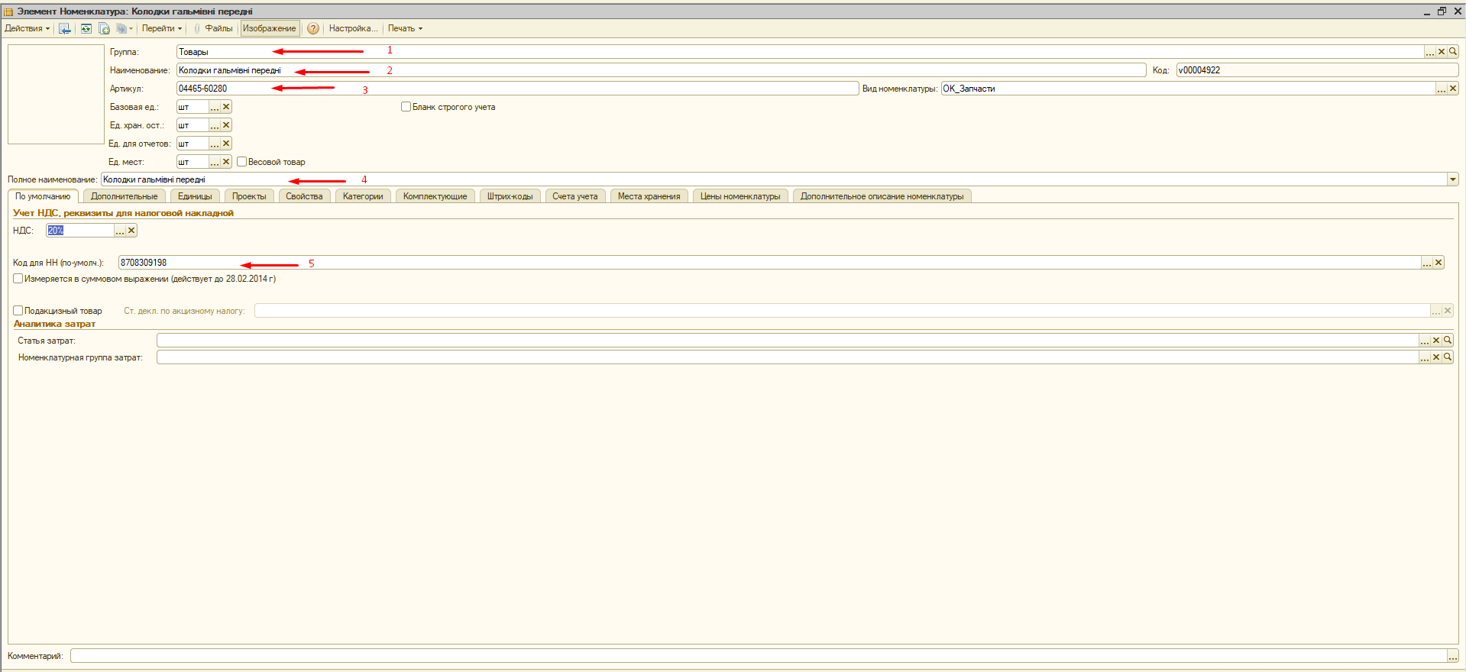Enable the Весовой товар checkbox
The width and height of the screenshot is (1466, 672).
point(242,162)
